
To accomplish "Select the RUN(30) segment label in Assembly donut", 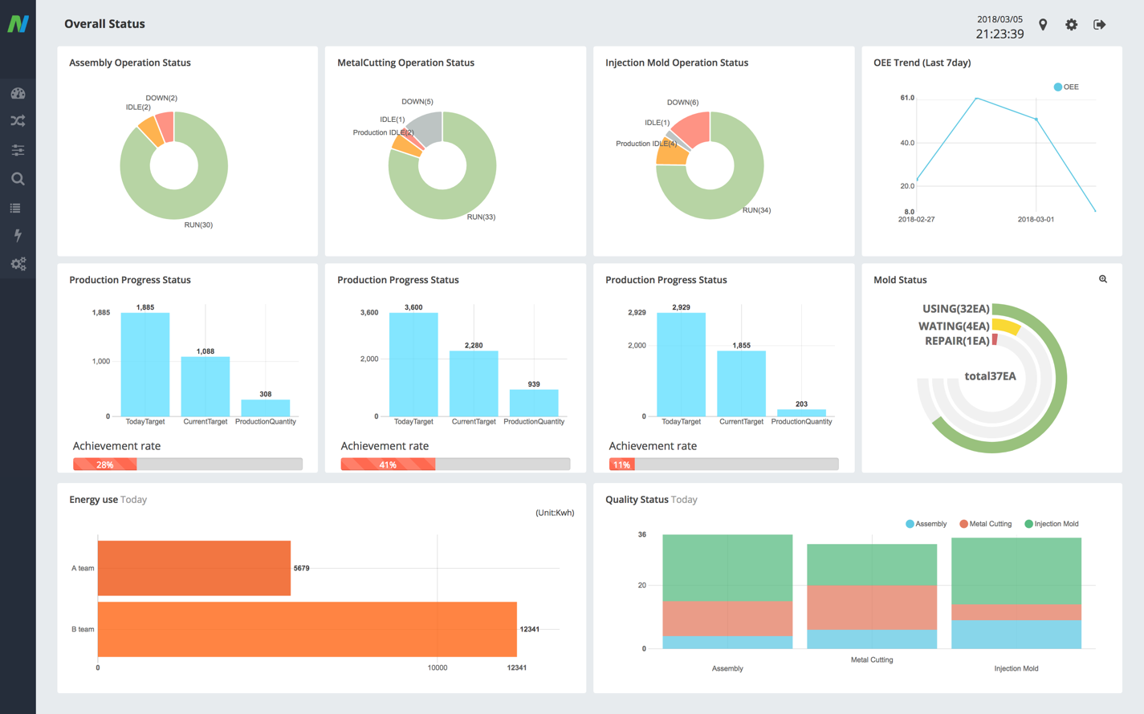I will [x=198, y=225].
